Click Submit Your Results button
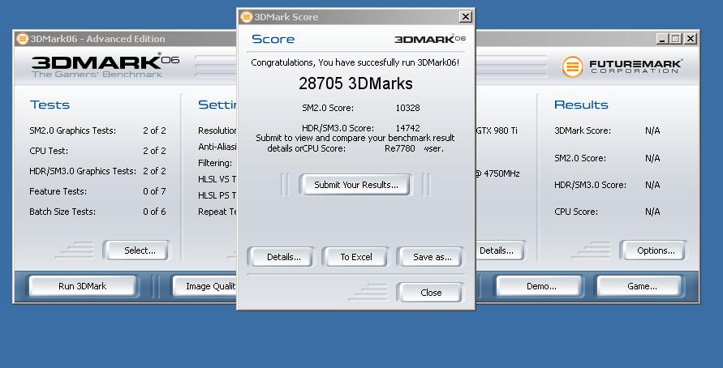This screenshot has width=723, height=368. point(355,185)
